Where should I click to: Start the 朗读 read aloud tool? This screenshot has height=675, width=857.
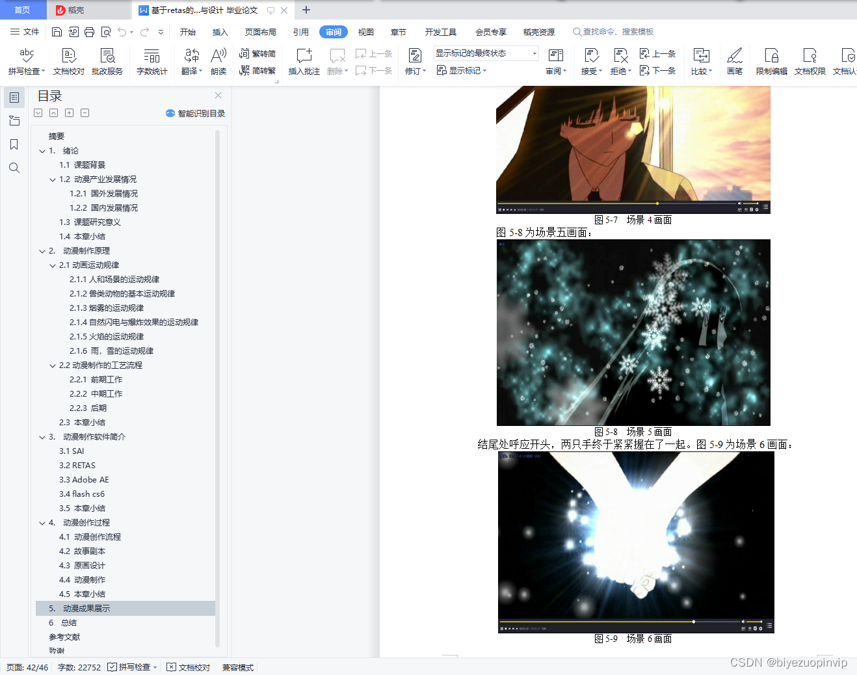click(218, 62)
